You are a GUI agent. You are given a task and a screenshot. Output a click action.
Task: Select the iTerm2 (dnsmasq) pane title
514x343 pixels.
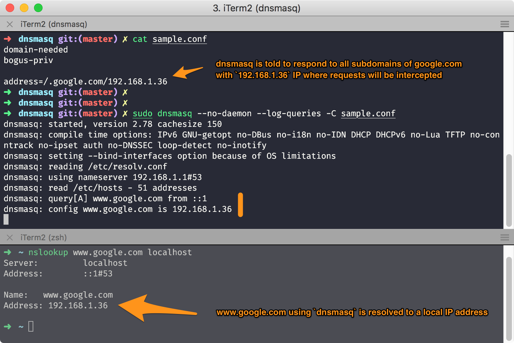click(54, 24)
